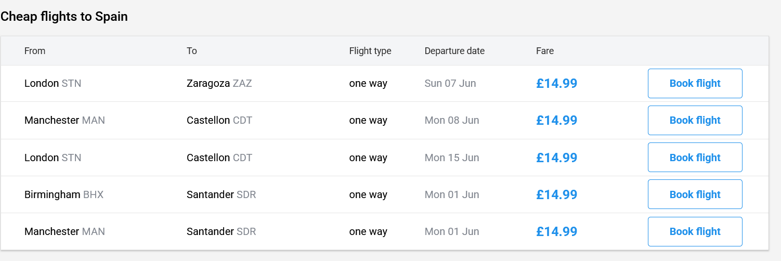Book the London to Zaragoza flight
This screenshot has height=261, width=781.
click(x=695, y=83)
